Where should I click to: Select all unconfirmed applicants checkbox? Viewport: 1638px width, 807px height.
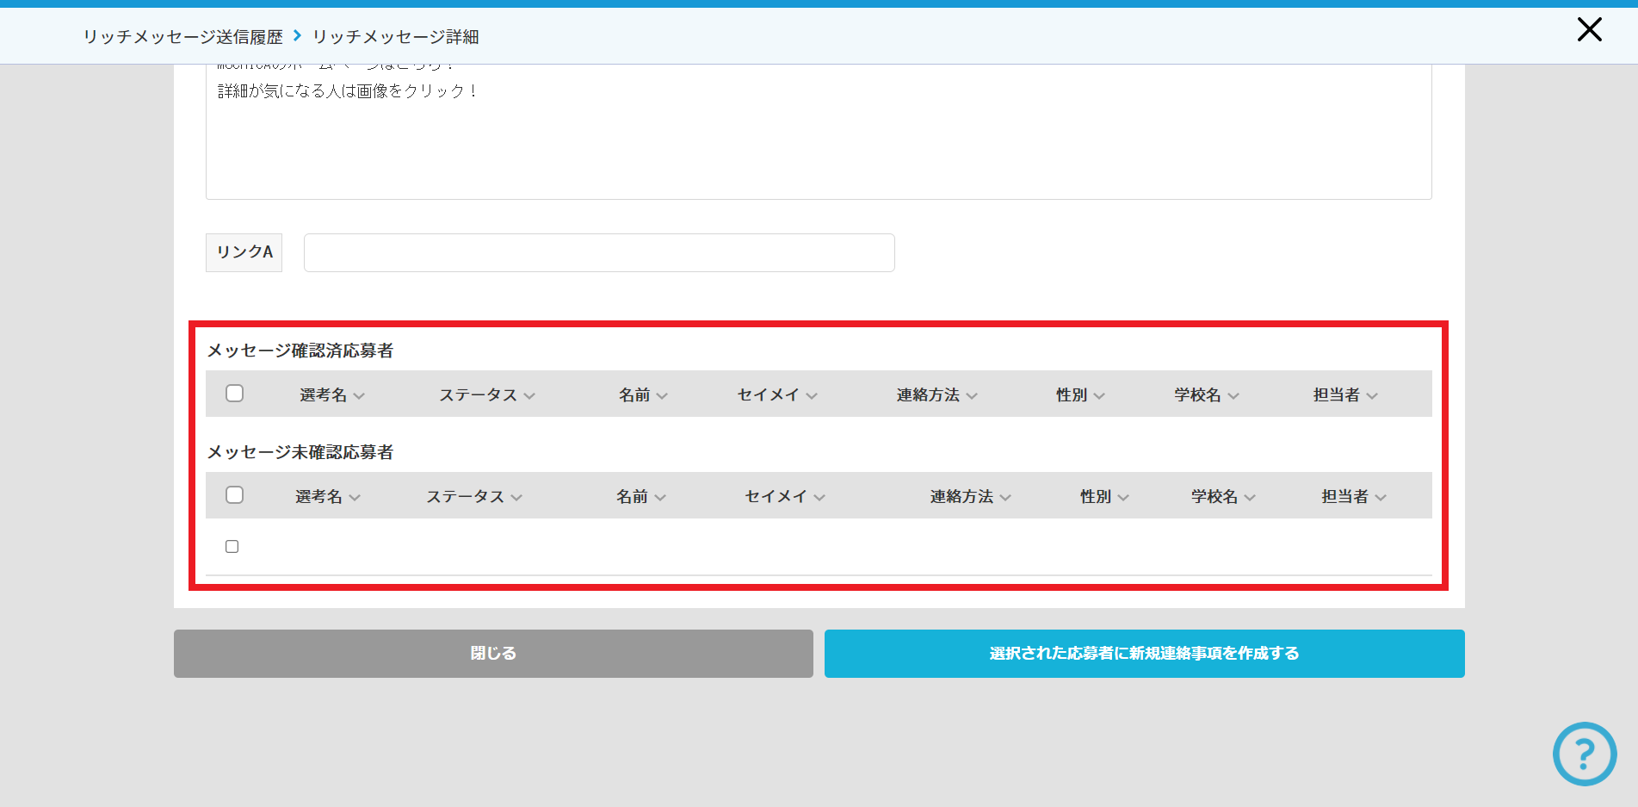coord(234,495)
